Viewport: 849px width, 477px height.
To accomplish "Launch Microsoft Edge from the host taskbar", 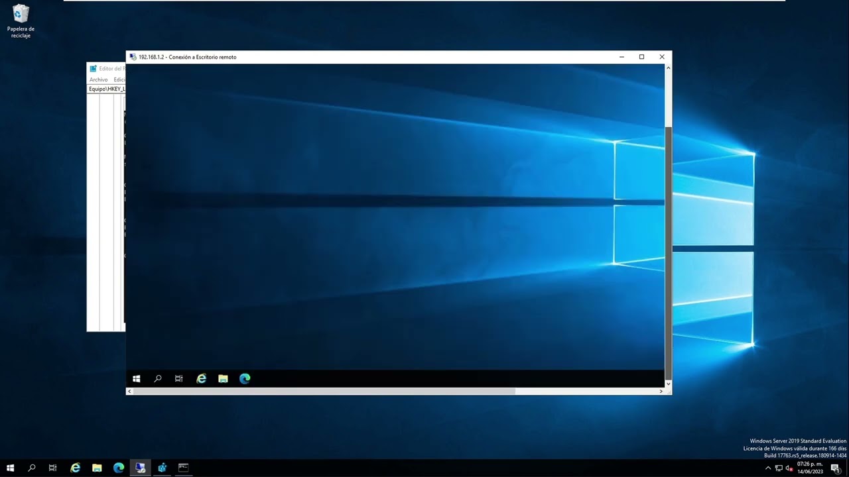I will [119, 468].
